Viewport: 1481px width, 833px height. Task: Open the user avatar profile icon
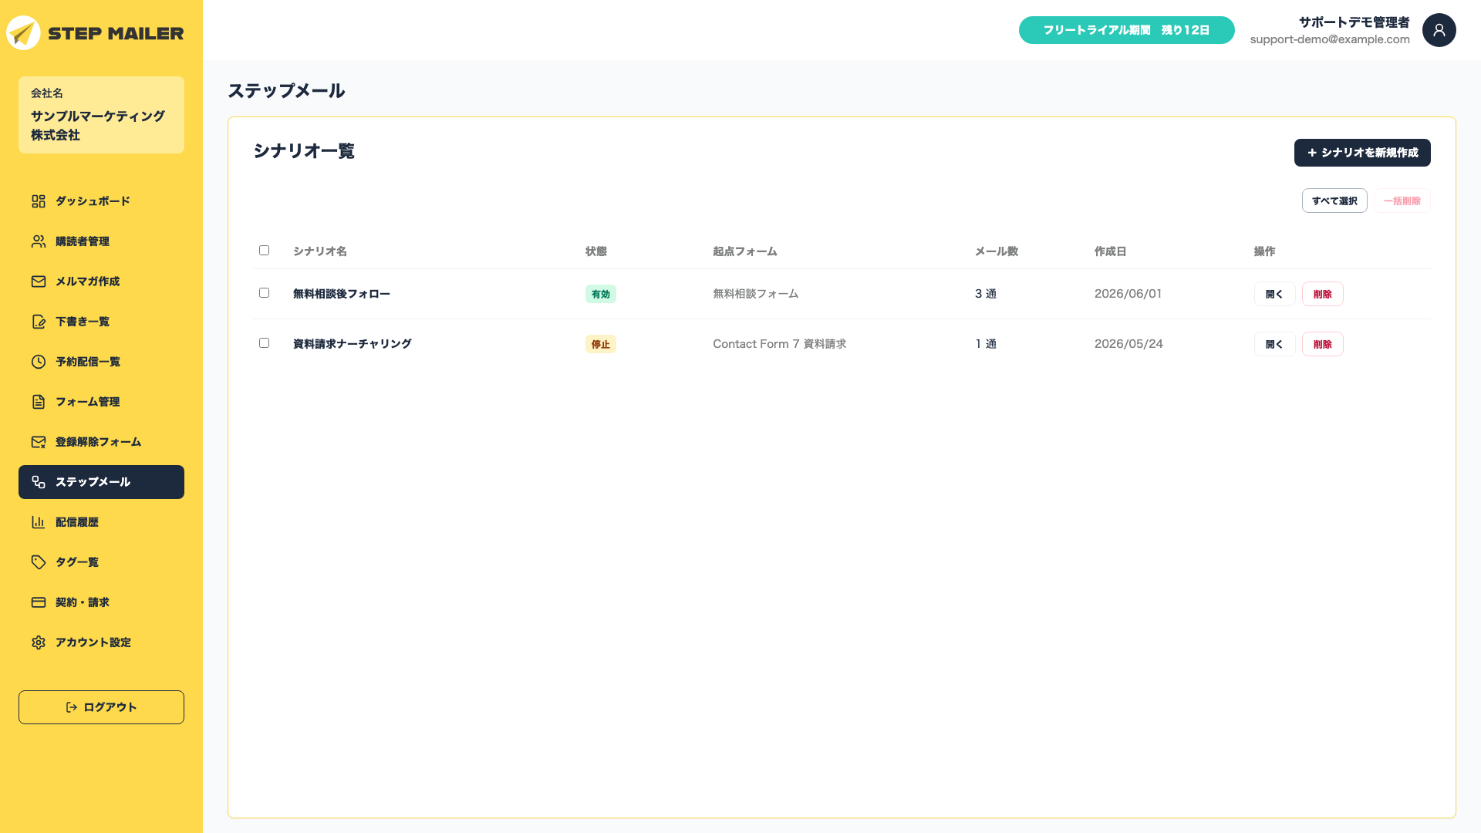click(x=1439, y=30)
